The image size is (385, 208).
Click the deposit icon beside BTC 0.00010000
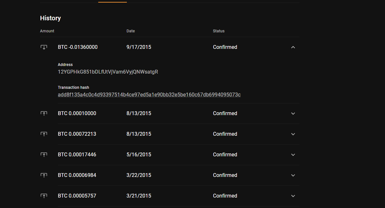tap(44, 114)
